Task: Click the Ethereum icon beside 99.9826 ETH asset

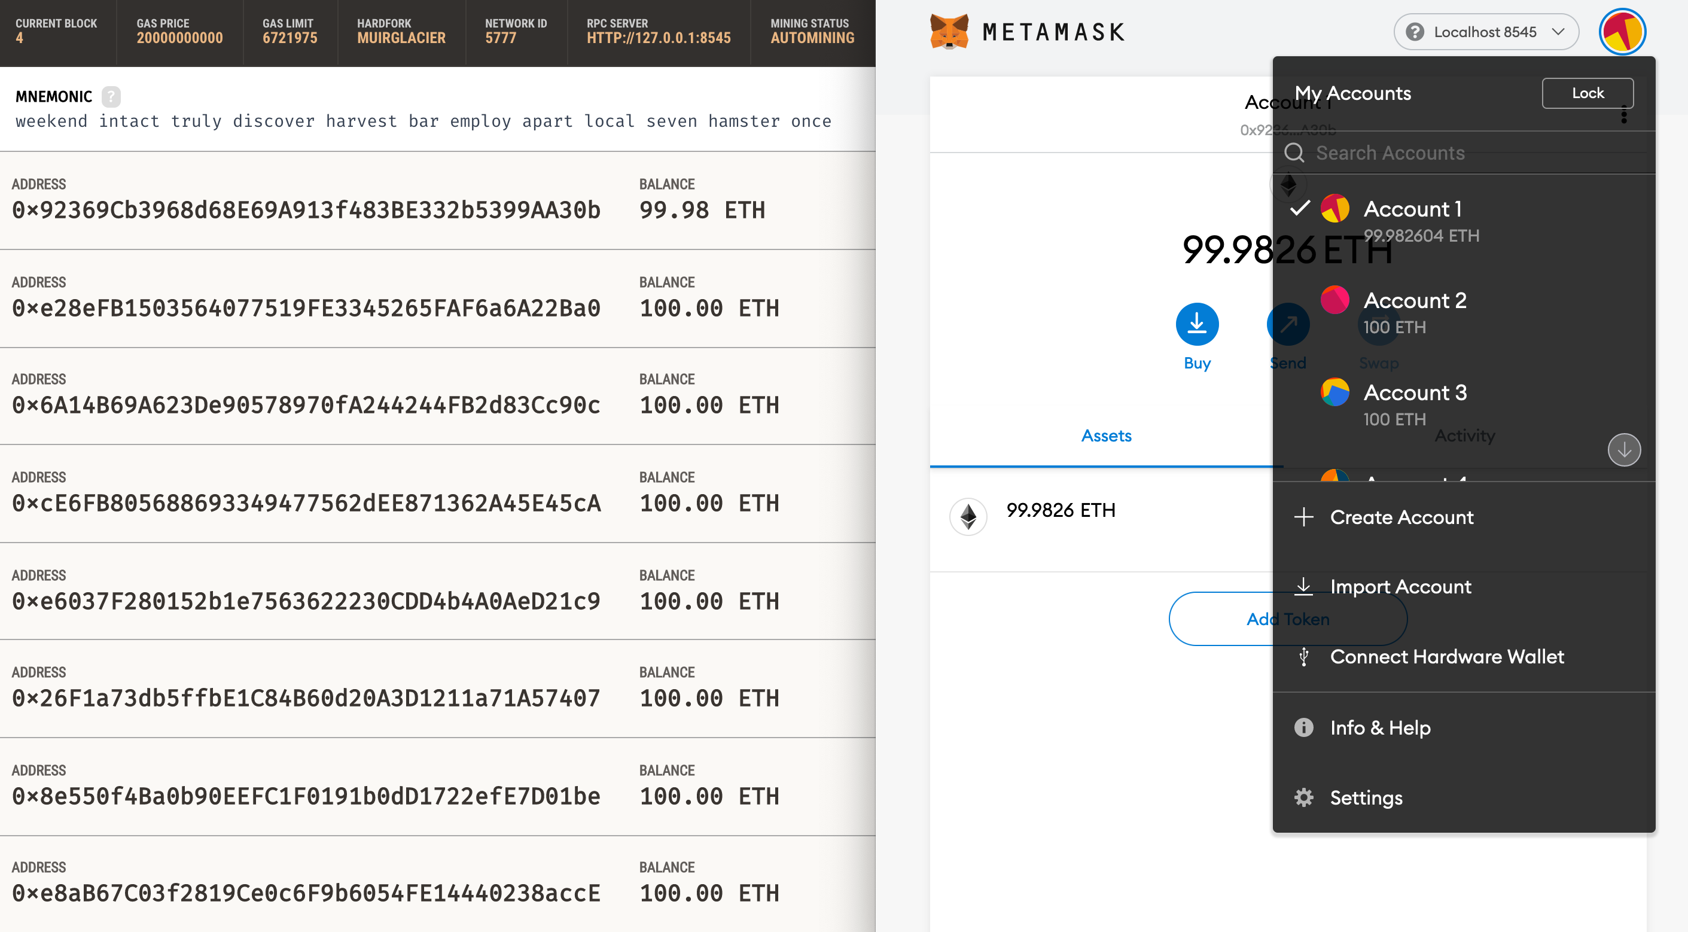Action: 968,517
